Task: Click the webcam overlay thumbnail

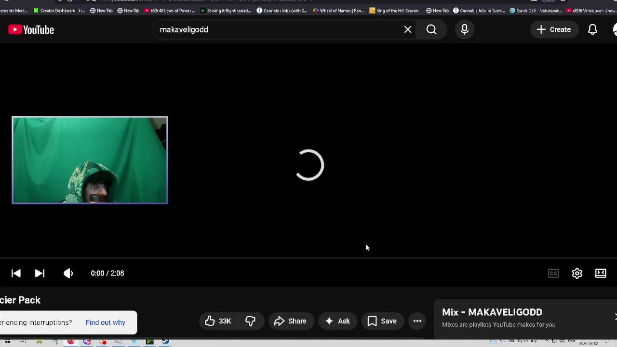Action: 90,160
